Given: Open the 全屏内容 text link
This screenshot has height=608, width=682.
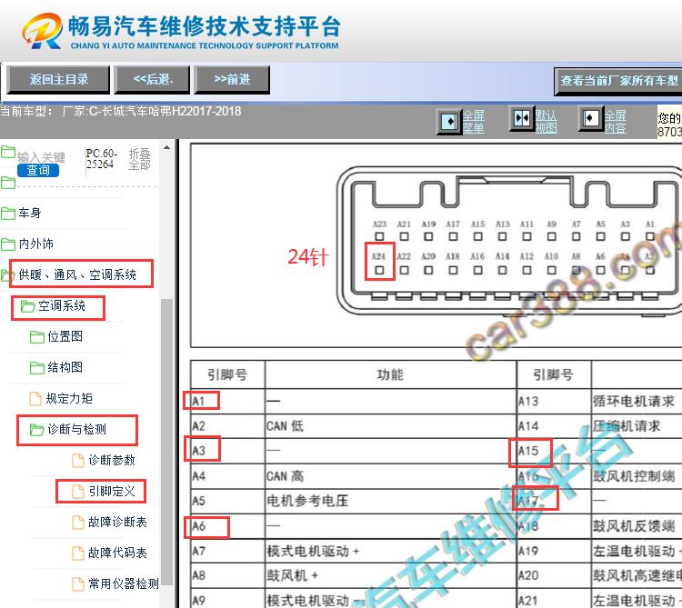Looking at the screenshot, I should point(616,122).
